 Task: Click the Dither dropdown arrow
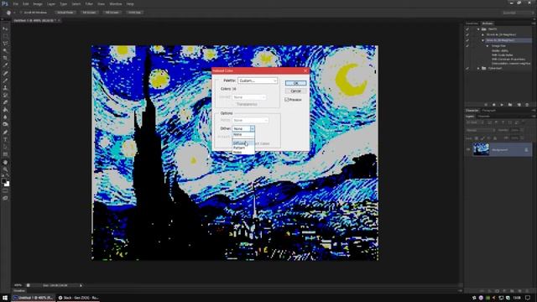coord(252,128)
